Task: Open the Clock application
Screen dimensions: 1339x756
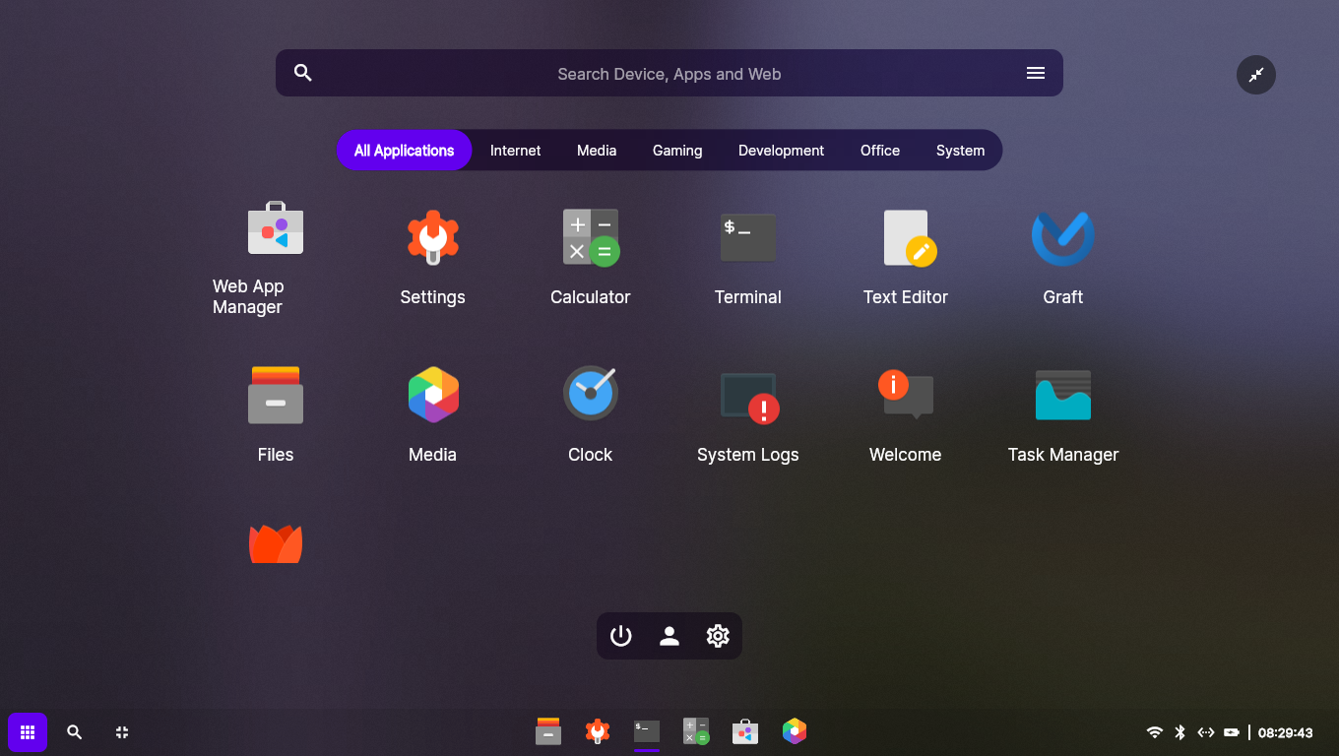Action: coord(590,394)
